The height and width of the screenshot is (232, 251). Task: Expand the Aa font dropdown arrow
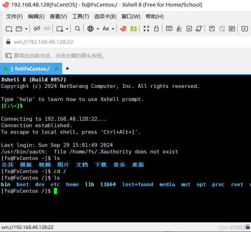point(113,29)
